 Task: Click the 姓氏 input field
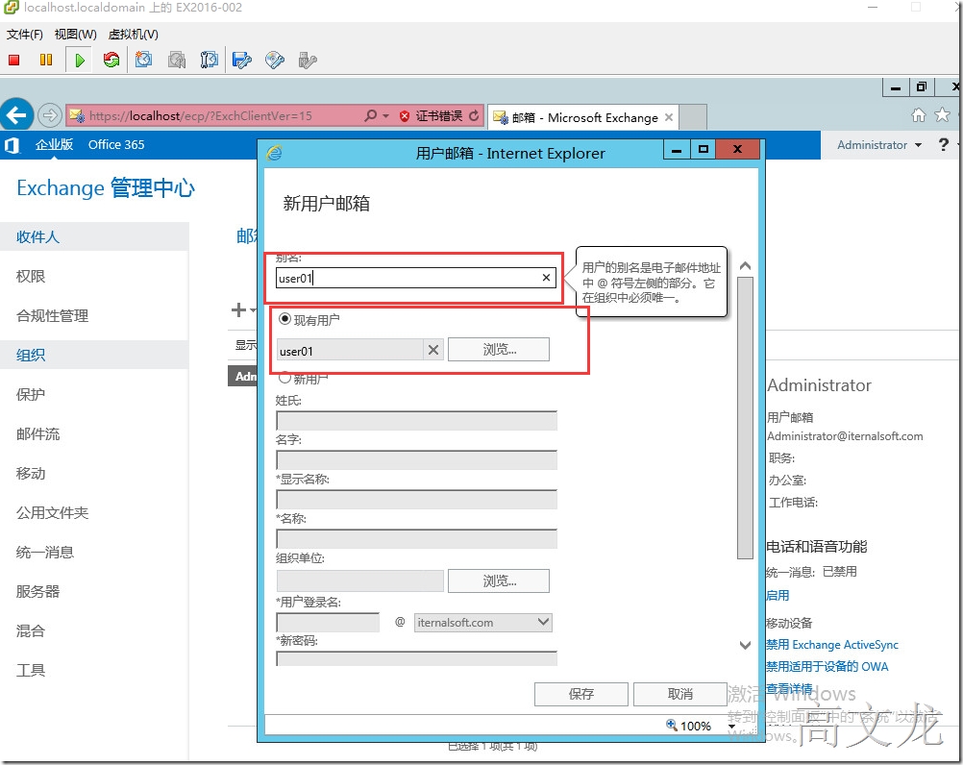point(416,421)
